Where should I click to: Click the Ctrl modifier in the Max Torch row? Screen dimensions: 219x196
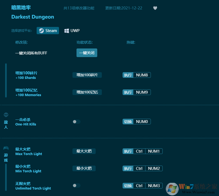pyautogui.click(x=139, y=151)
